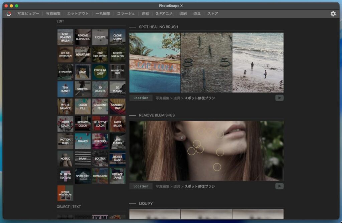Open the 印刷 tab
342x223 pixels.
click(x=183, y=13)
